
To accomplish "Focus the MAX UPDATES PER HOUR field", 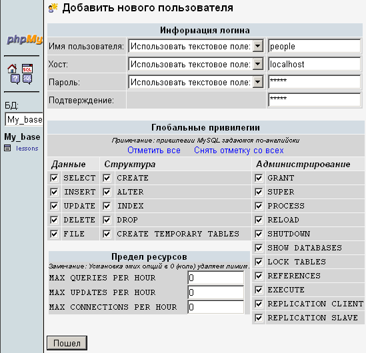I will pos(216,292).
